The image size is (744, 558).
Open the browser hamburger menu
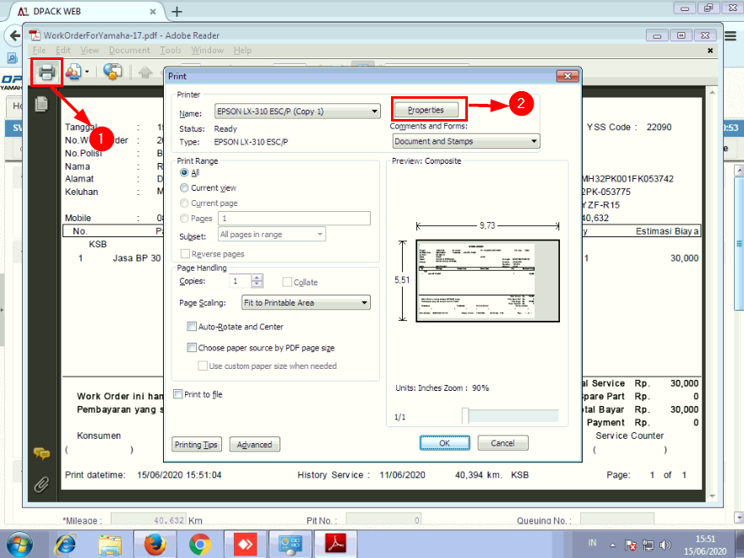point(730,35)
